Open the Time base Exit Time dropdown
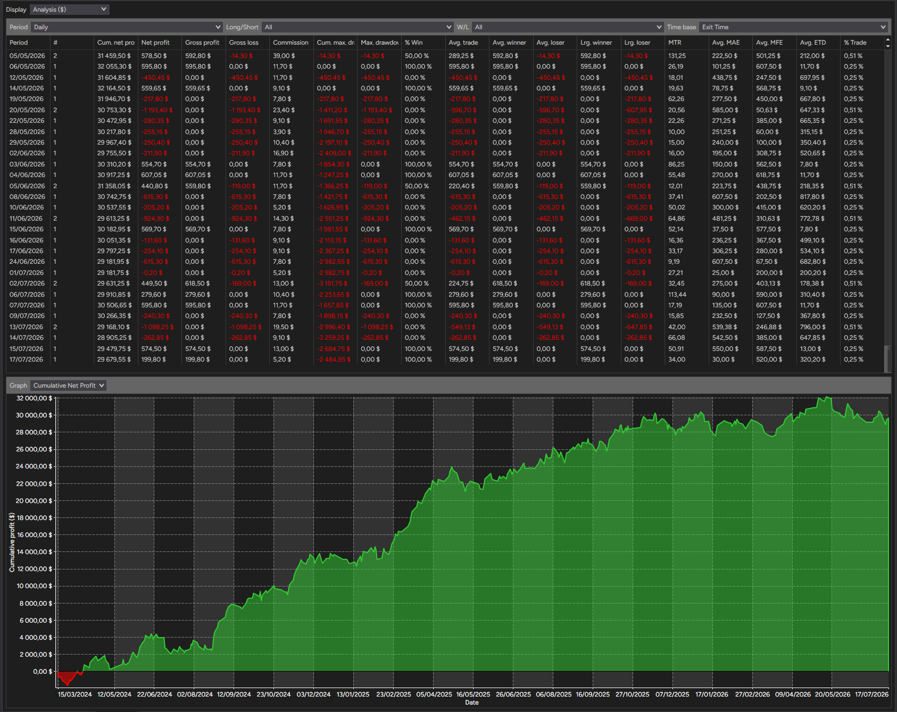897x712 pixels. (x=793, y=27)
